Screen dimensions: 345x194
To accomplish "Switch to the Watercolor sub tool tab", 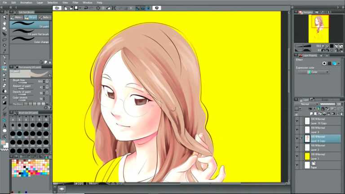I will coord(19,17).
